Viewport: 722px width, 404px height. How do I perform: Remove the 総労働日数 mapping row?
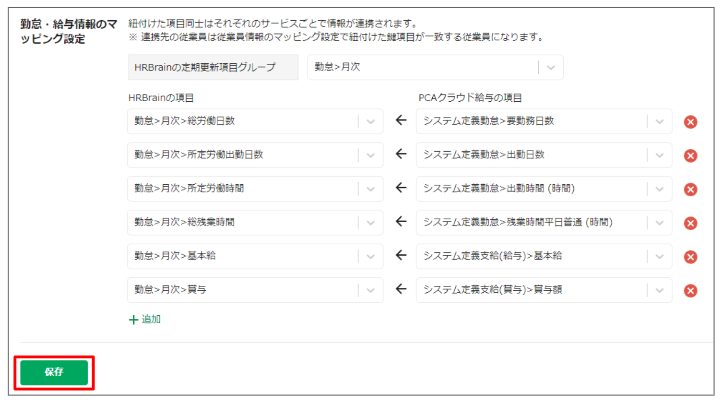(690, 122)
